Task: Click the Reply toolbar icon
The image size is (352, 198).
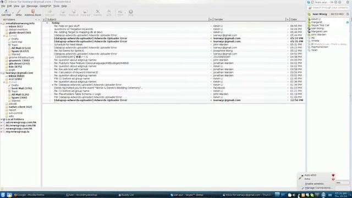Action: coord(63,13)
